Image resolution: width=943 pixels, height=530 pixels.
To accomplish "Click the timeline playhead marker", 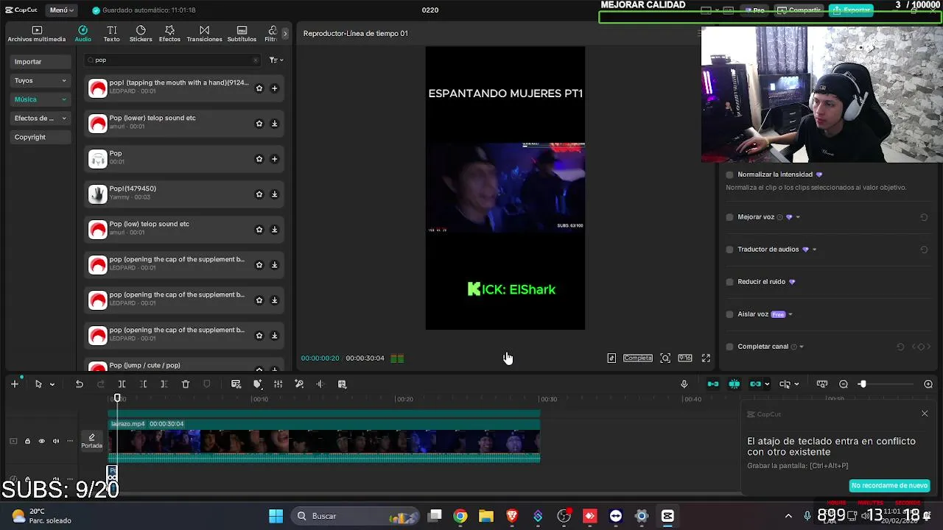I will pyautogui.click(x=117, y=398).
